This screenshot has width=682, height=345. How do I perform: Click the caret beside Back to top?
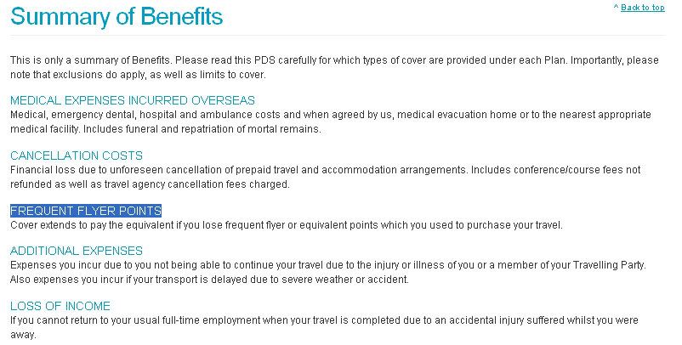(x=616, y=7)
